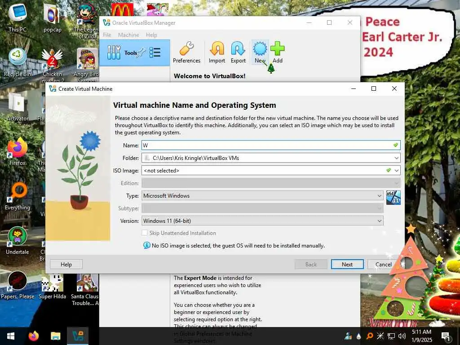Image resolution: width=460 pixels, height=345 pixels.
Task: Expand the Folder dropdown
Action: (x=396, y=158)
